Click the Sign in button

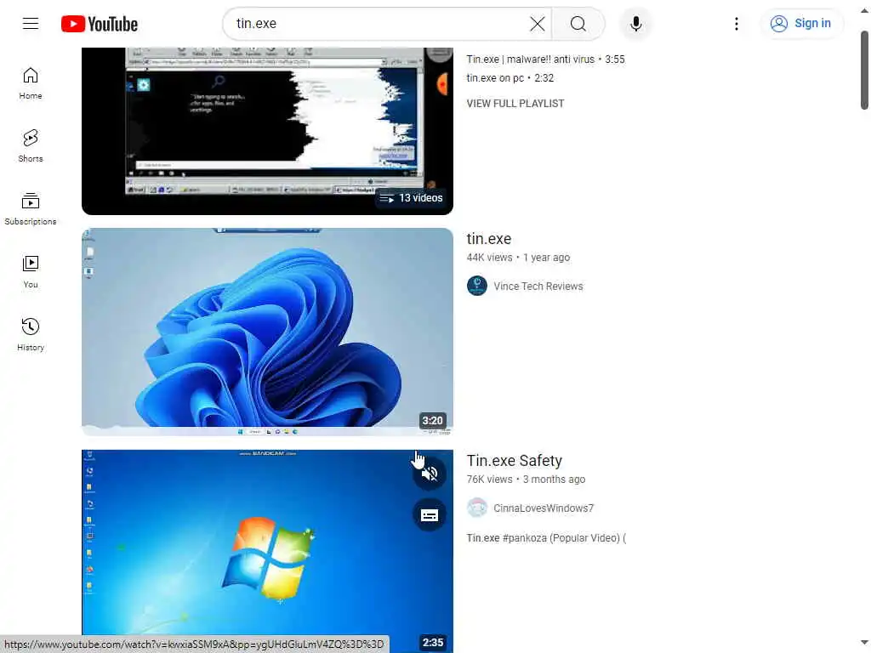click(x=801, y=23)
